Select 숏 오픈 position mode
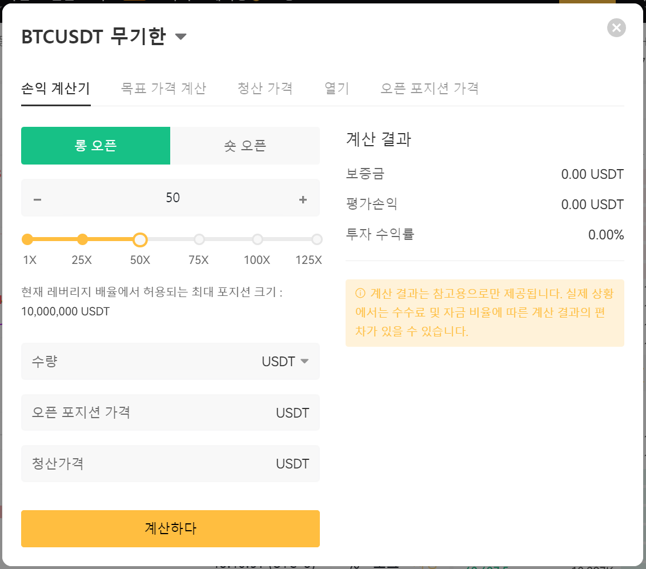Viewport: 646px width, 569px height. click(x=245, y=146)
